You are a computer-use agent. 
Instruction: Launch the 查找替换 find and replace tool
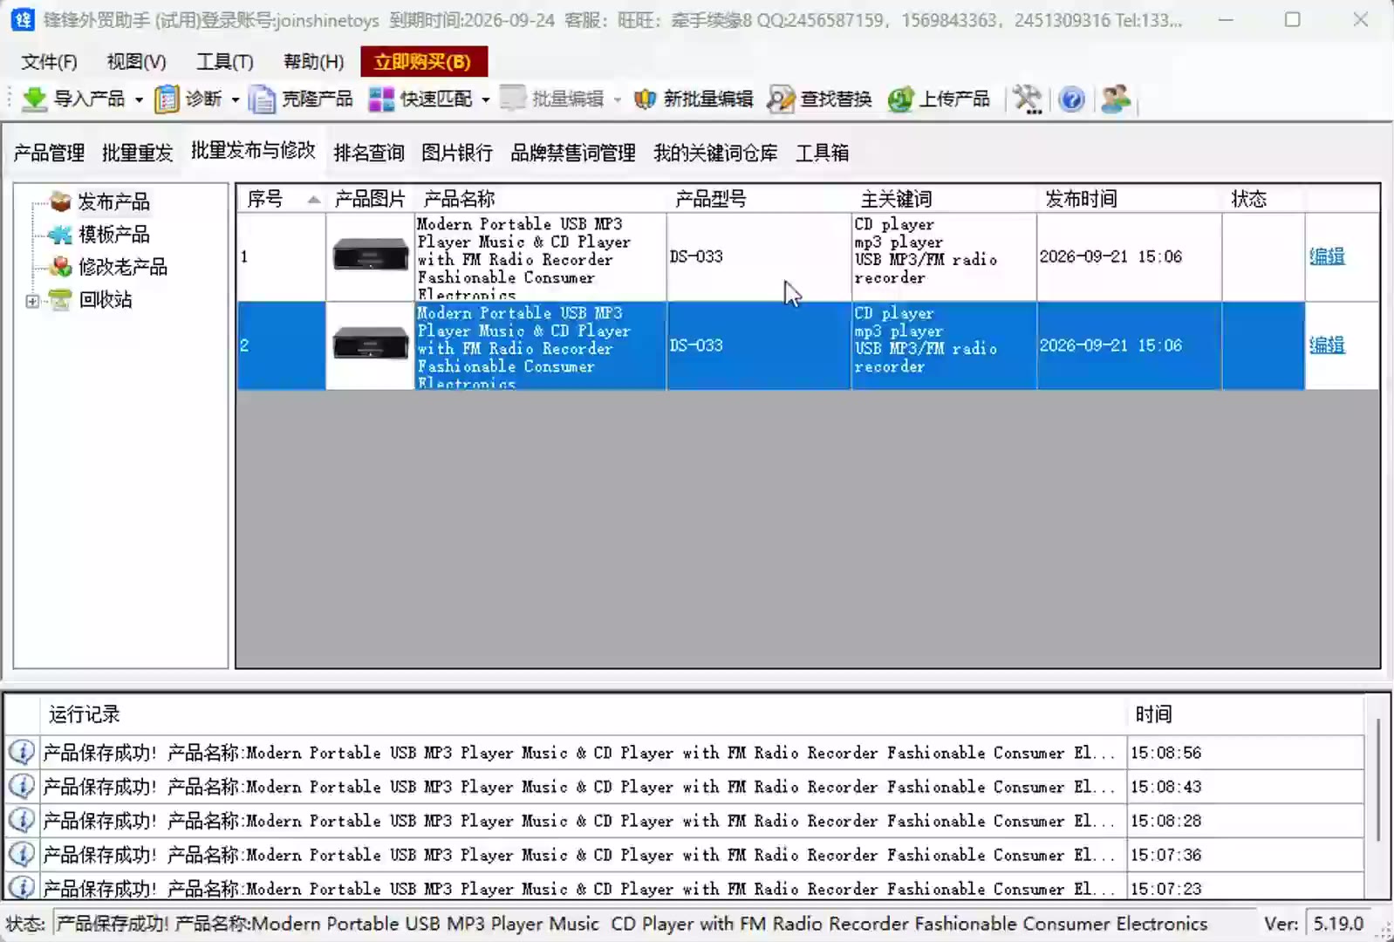coord(819,99)
